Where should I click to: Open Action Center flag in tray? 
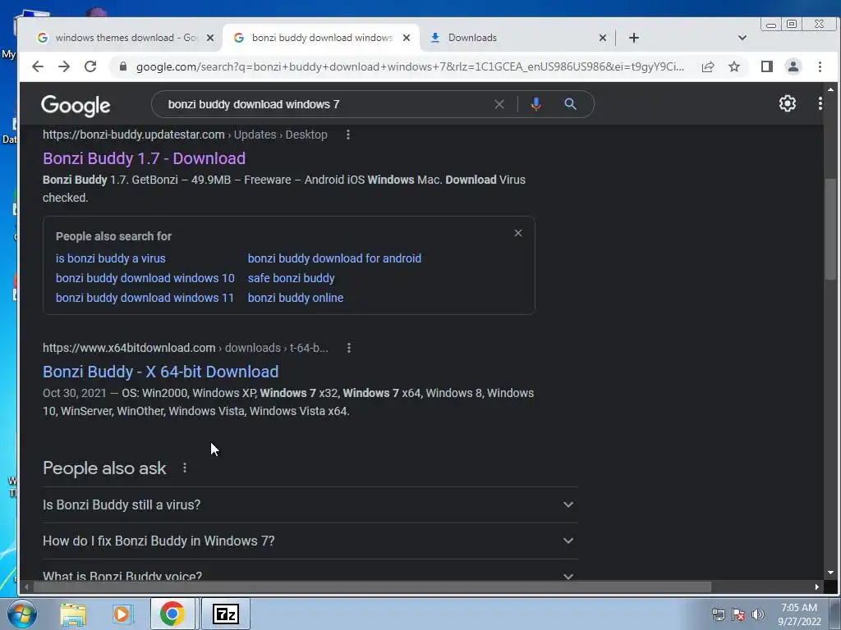(x=738, y=614)
